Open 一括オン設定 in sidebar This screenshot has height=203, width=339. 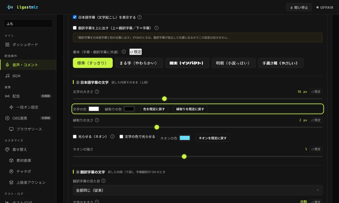click(28, 107)
